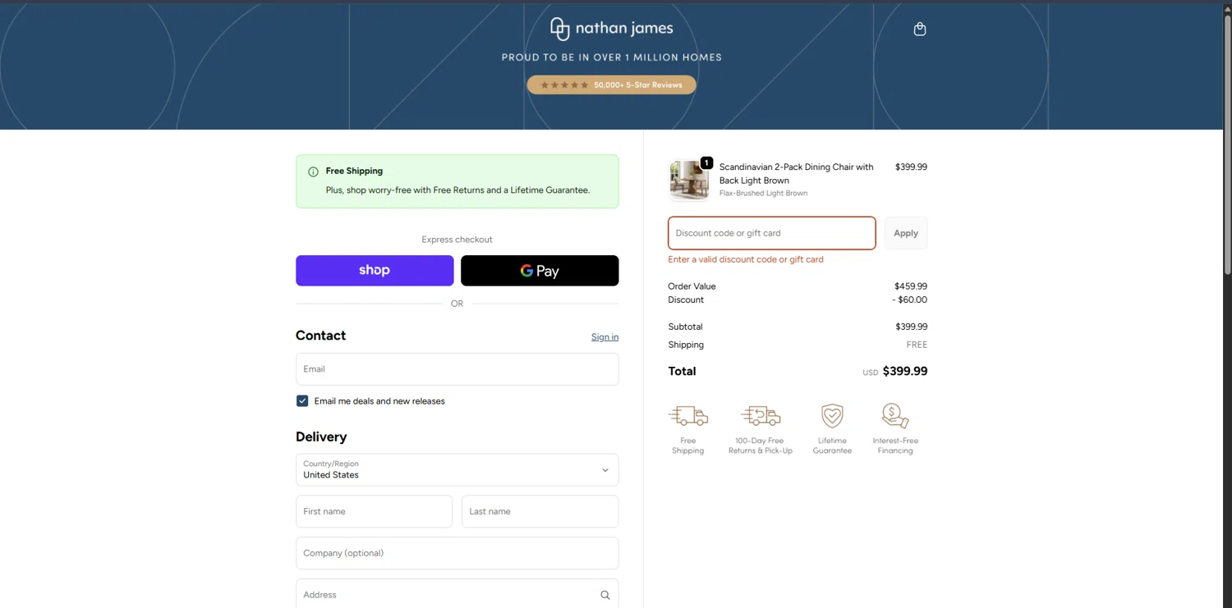
Task: Click the Nathan James logo
Action: pos(612,29)
